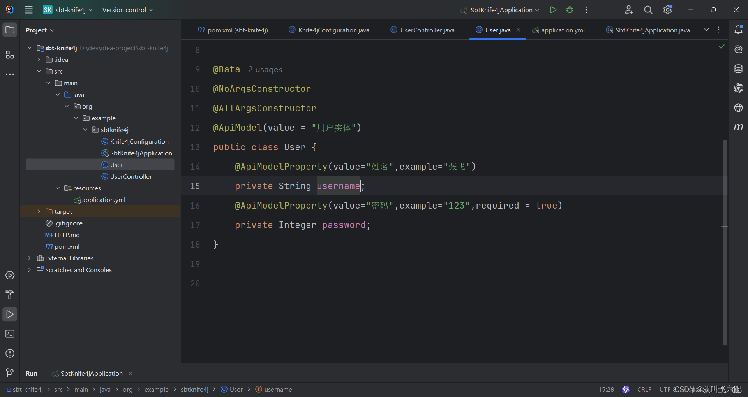Viewport: 748px width, 397px height.
Task: Open the Services tool window
Action: (x=10, y=276)
